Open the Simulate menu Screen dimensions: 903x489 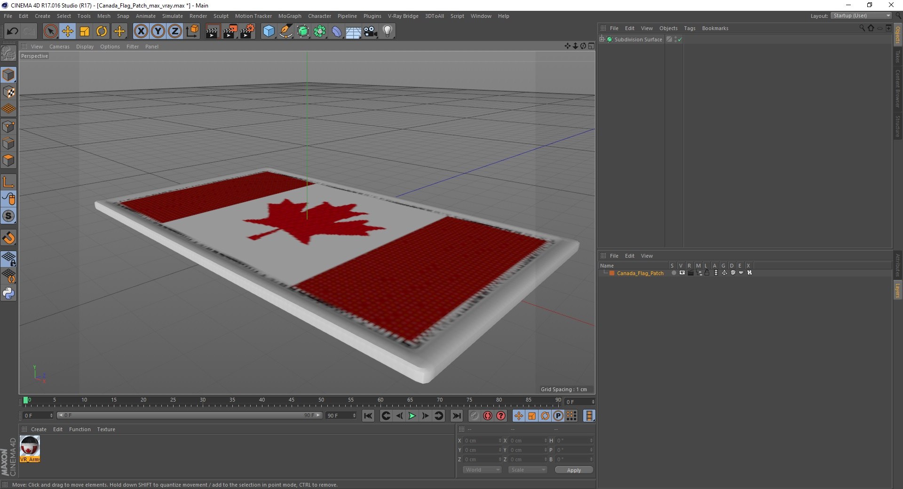(x=173, y=16)
